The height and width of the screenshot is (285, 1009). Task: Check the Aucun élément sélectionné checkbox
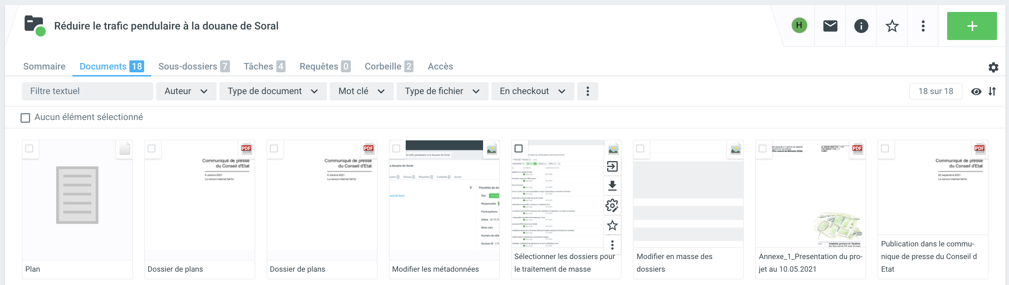pyautogui.click(x=25, y=118)
